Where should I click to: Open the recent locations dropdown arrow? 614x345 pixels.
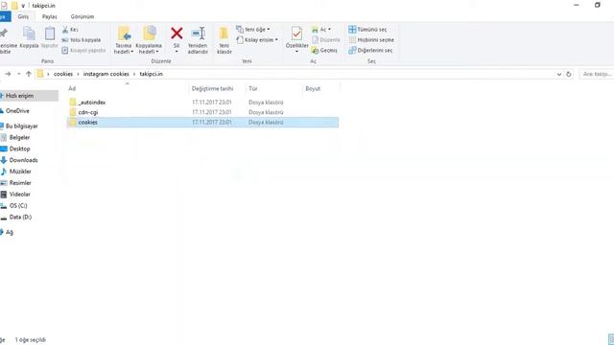[18, 74]
